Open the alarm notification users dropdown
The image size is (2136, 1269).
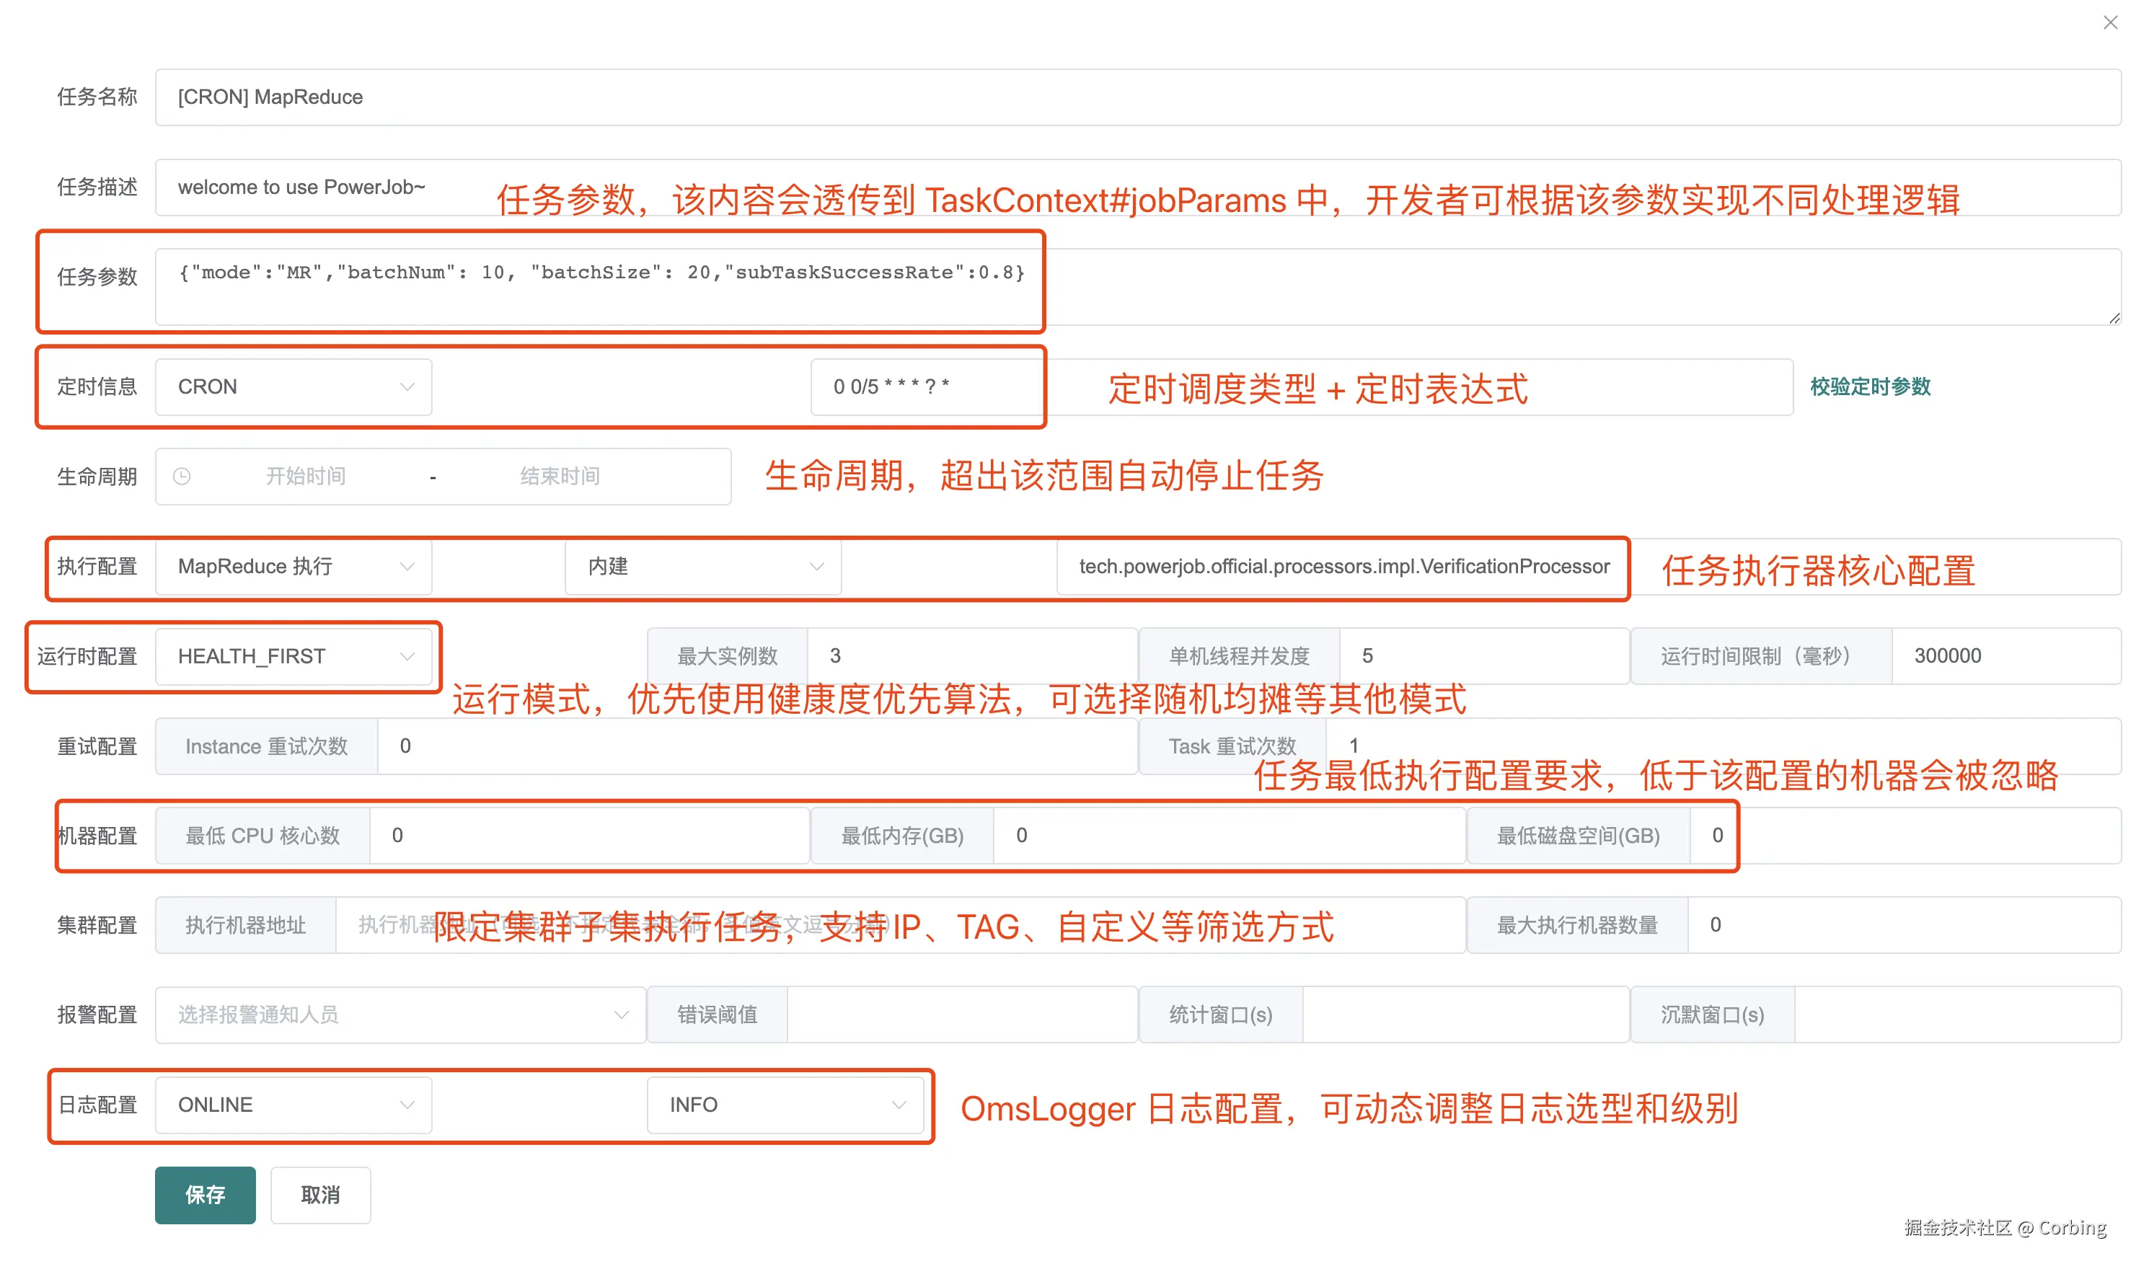400,1014
